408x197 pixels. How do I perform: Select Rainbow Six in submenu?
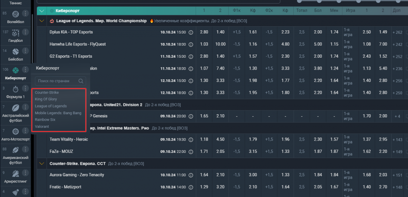click(45, 120)
